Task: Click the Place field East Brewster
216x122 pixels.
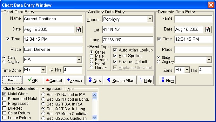Action: pyautogui.click(x=53, y=50)
